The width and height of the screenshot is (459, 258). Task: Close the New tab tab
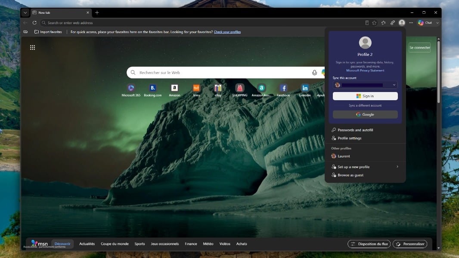[87, 12]
